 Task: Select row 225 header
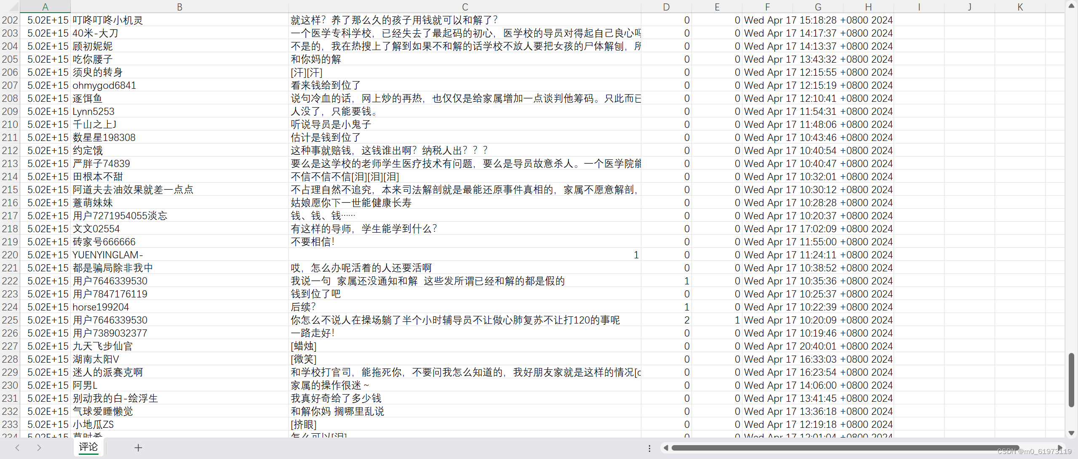pos(10,320)
